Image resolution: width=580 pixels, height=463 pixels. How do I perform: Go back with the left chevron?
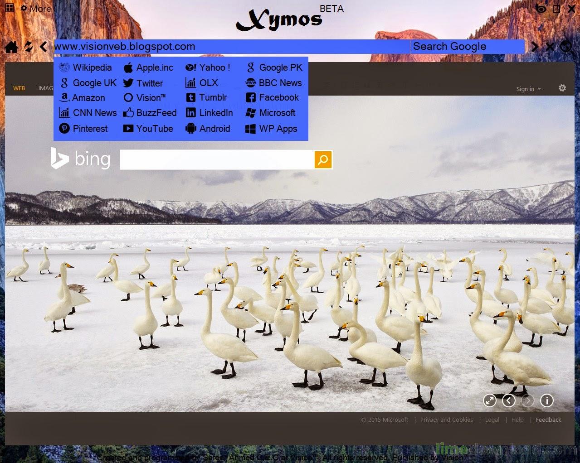(x=44, y=46)
